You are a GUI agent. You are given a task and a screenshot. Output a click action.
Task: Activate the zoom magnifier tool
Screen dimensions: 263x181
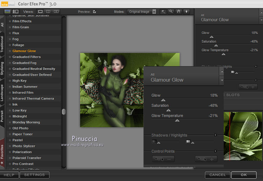pyautogui.click(x=171, y=12)
